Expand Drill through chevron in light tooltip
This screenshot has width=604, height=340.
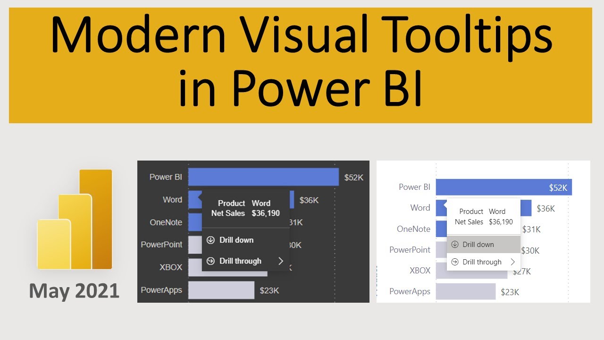click(512, 262)
